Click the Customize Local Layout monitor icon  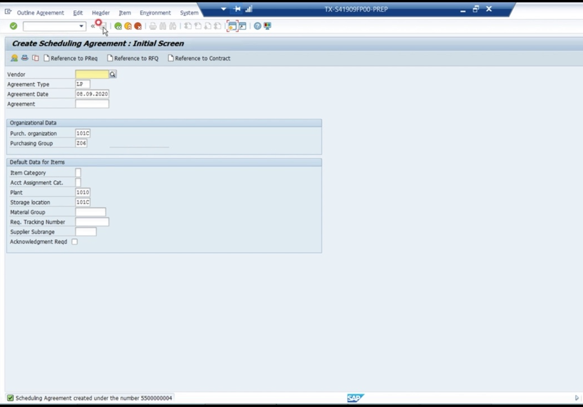(267, 26)
